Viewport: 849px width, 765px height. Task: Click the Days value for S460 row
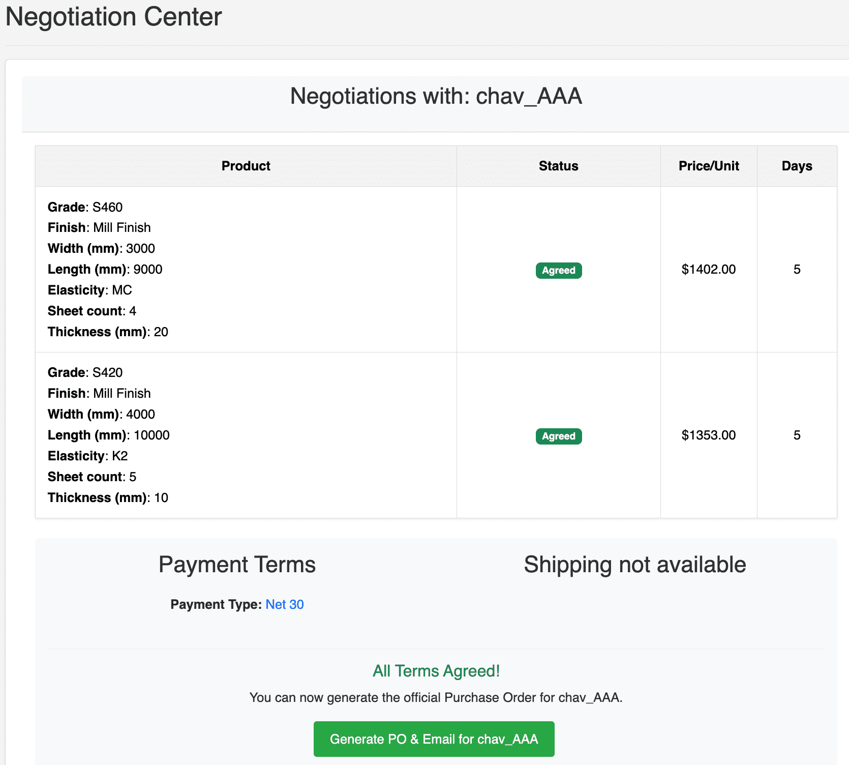(x=796, y=270)
